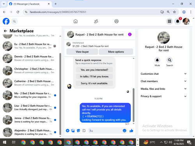Viewport: 195px width, 146px height.
Task: Open the volume control in system tray
Action: coord(170,142)
